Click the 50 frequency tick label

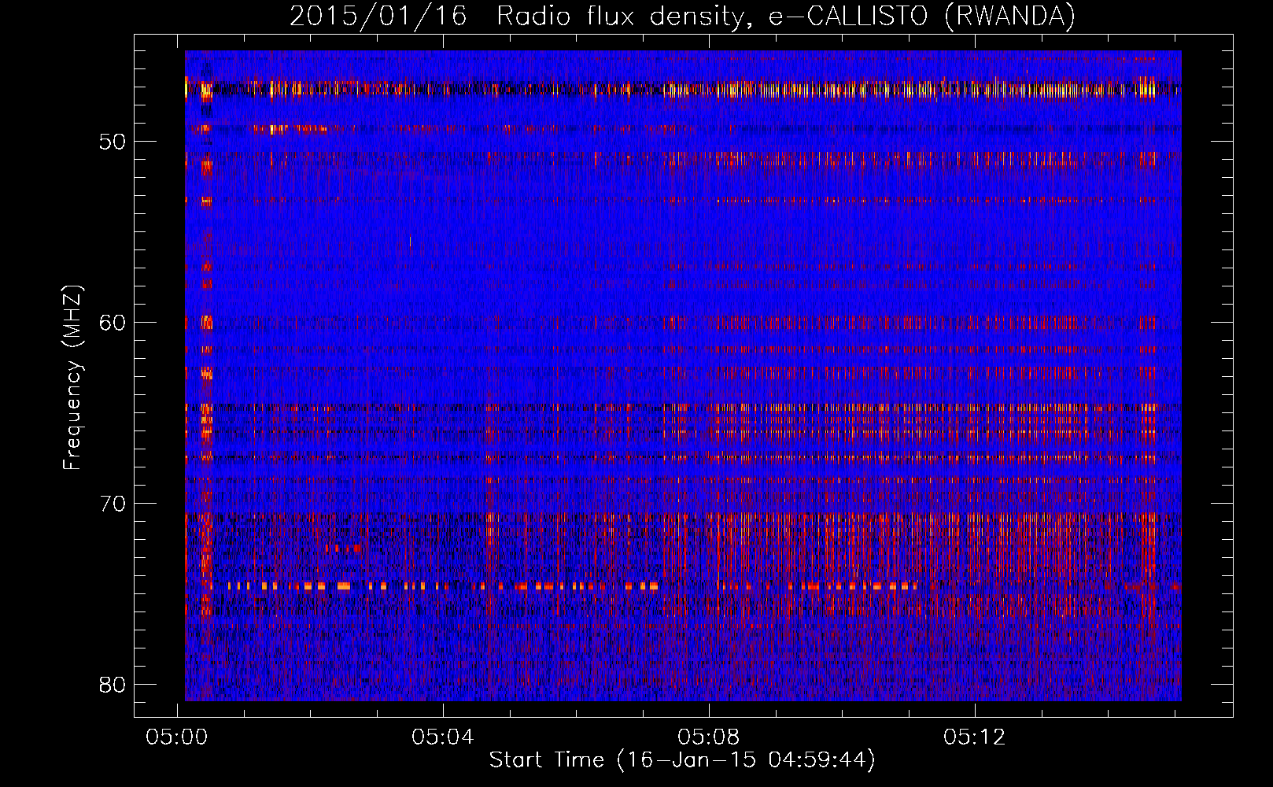pyautogui.click(x=113, y=142)
